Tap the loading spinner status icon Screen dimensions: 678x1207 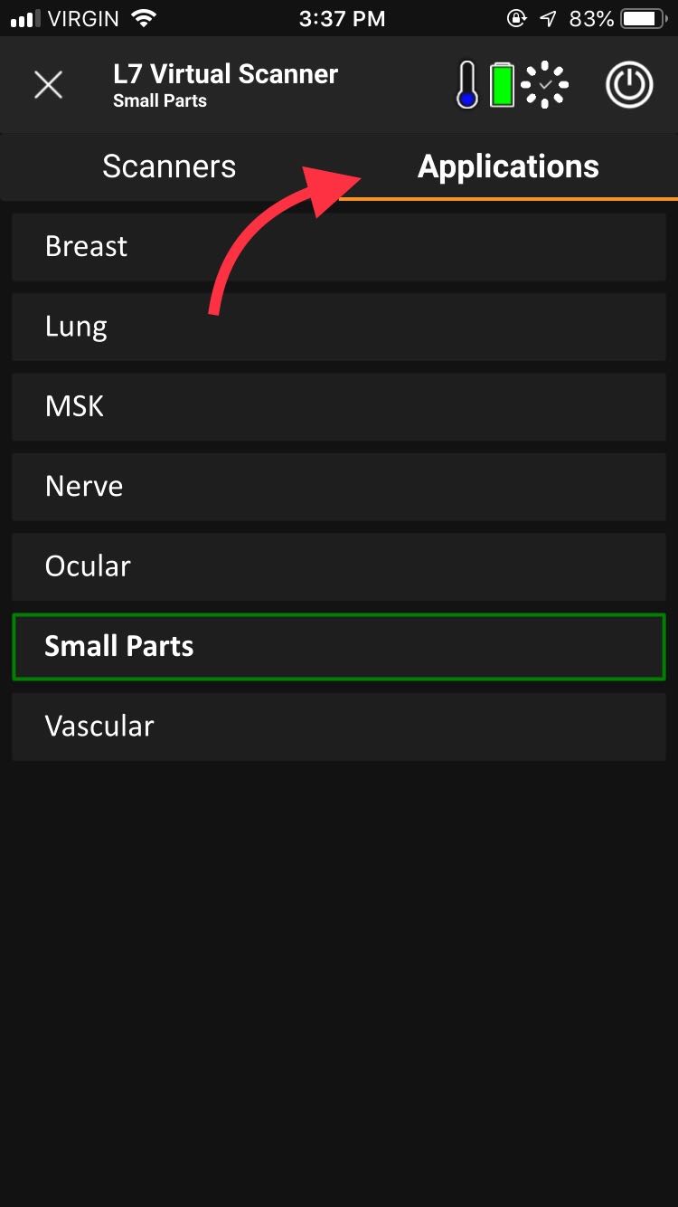[545, 85]
